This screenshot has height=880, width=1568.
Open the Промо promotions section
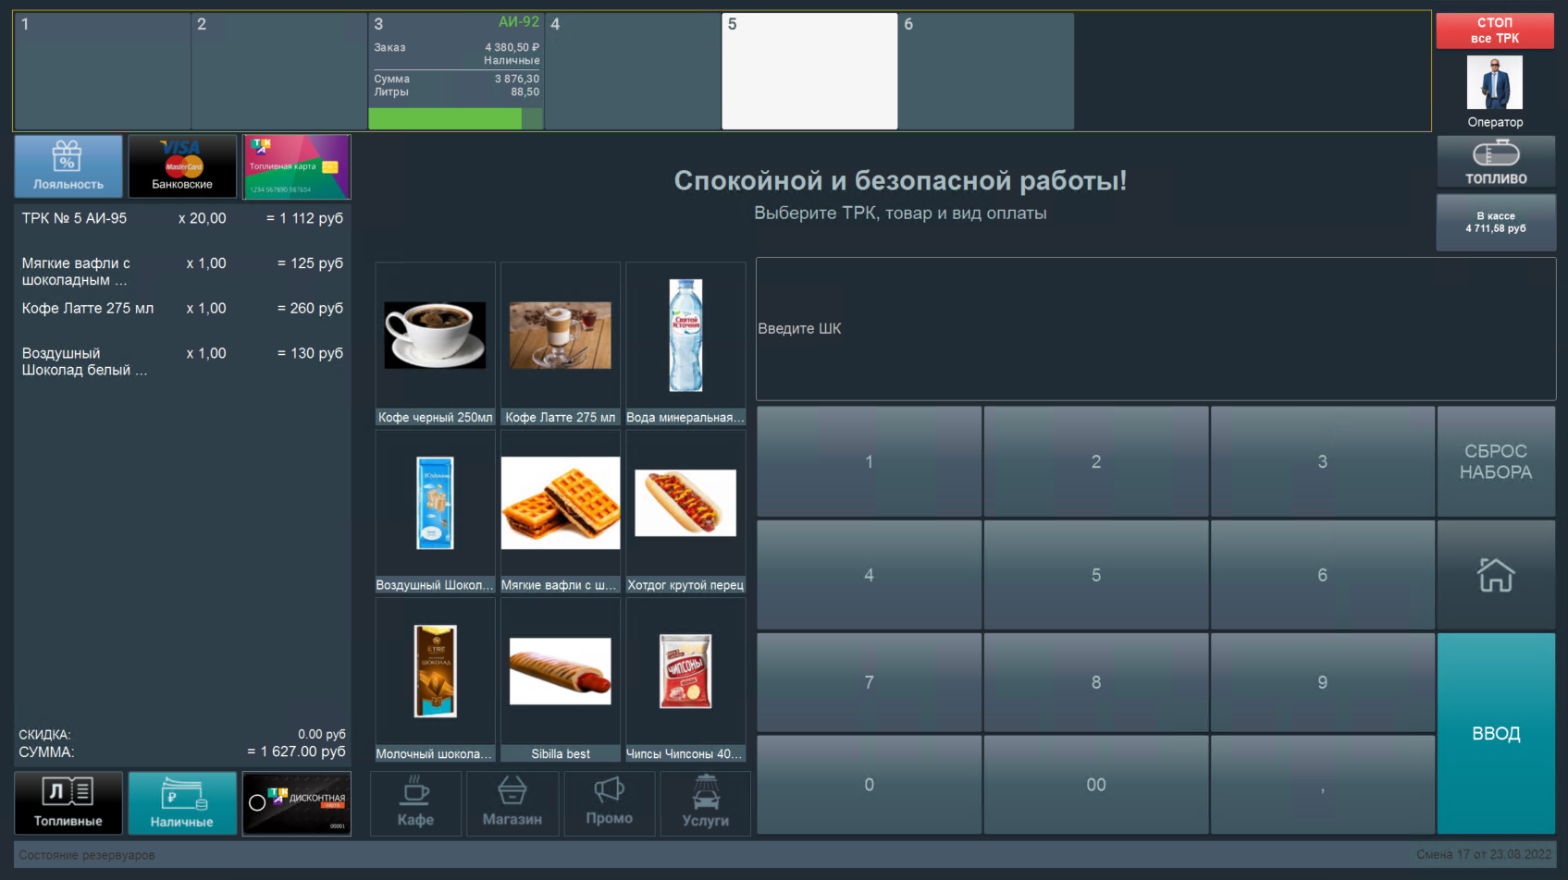609,803
